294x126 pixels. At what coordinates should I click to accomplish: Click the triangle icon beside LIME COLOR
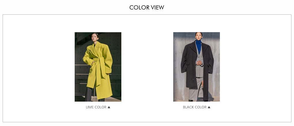109,107
